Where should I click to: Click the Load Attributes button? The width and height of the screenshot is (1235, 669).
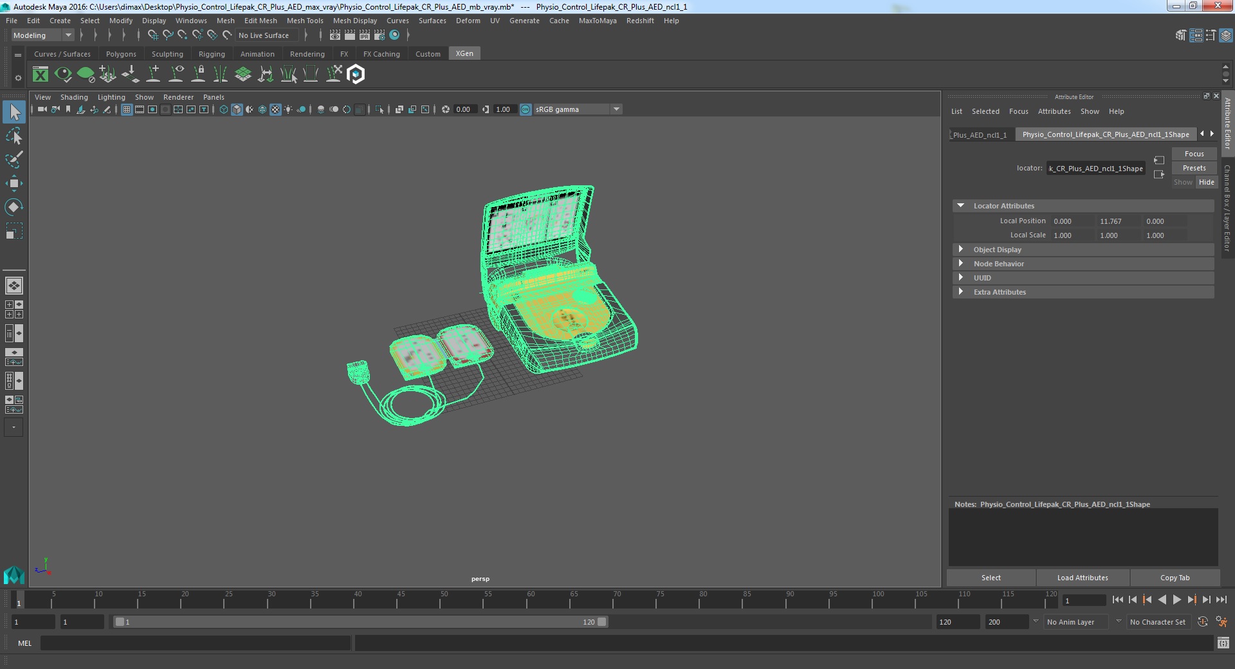point(1083,578)
